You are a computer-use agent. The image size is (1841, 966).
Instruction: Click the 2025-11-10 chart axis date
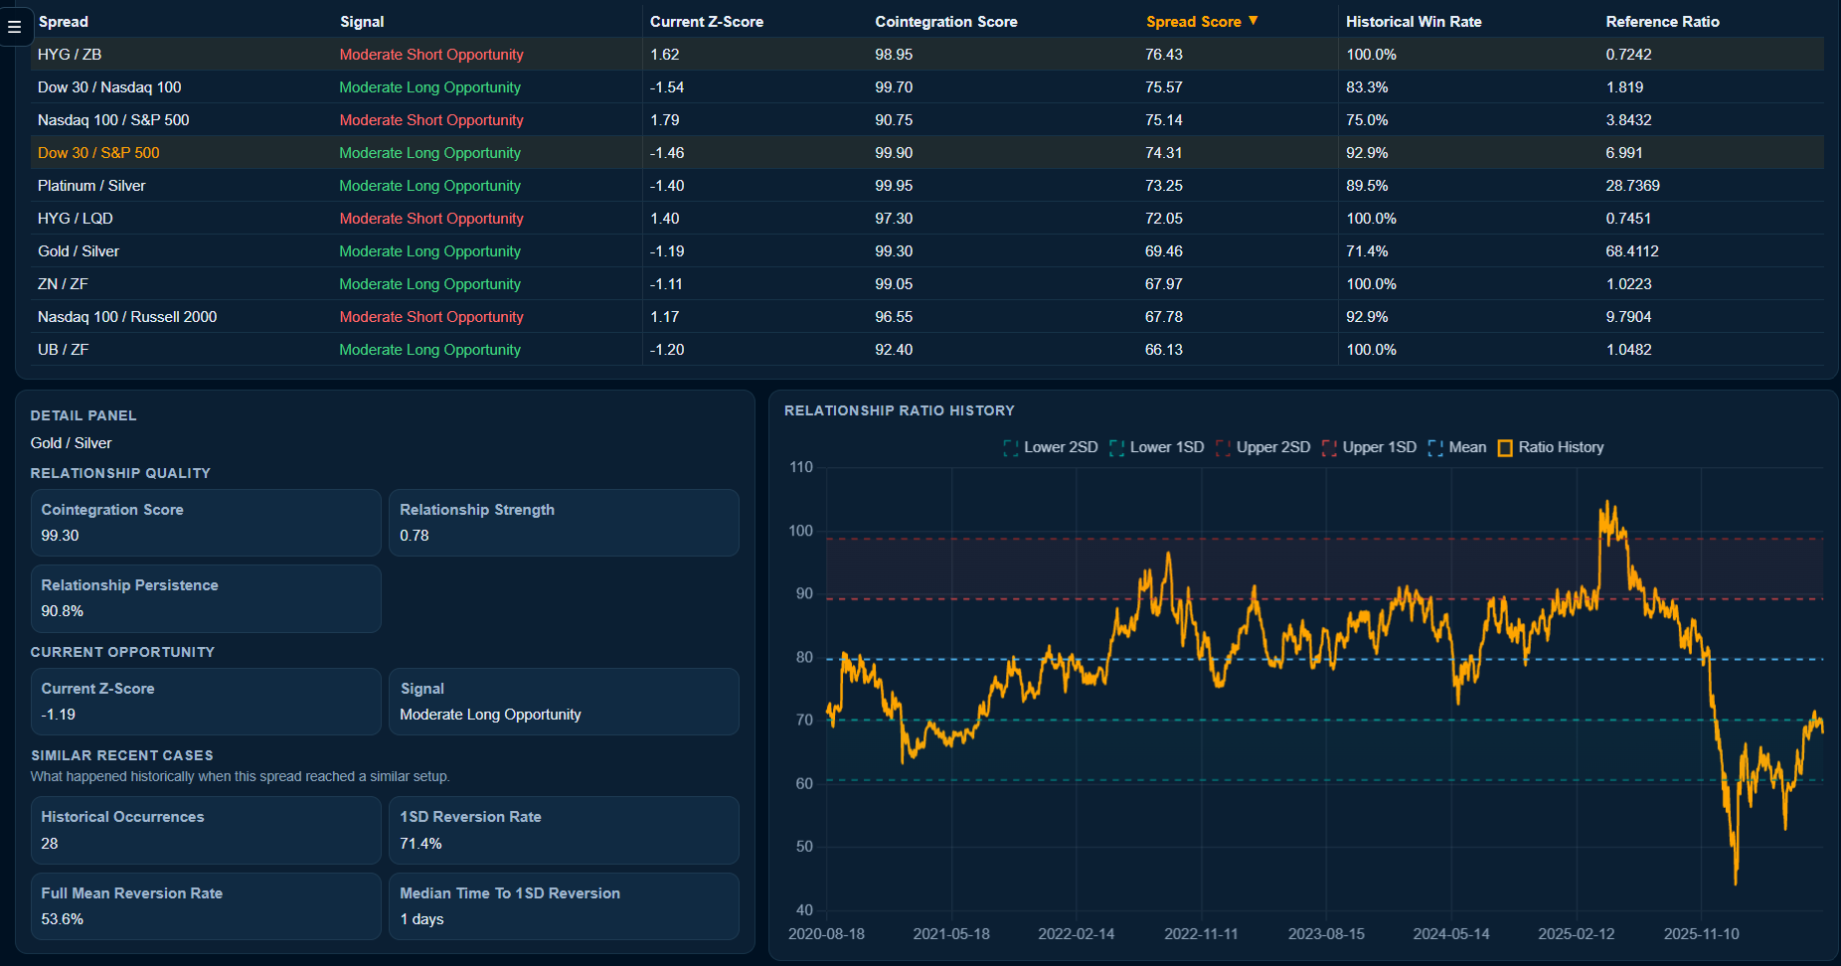tap(1702, 934)
